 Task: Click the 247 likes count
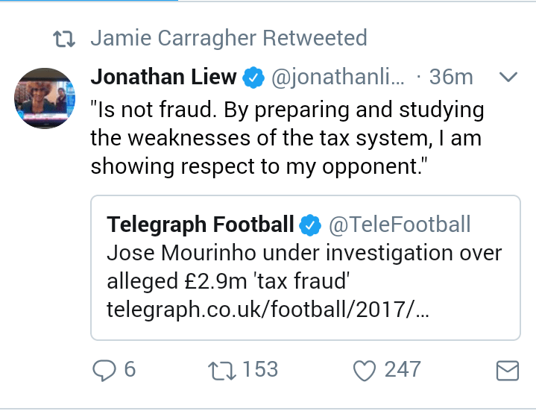click(402, 369)
